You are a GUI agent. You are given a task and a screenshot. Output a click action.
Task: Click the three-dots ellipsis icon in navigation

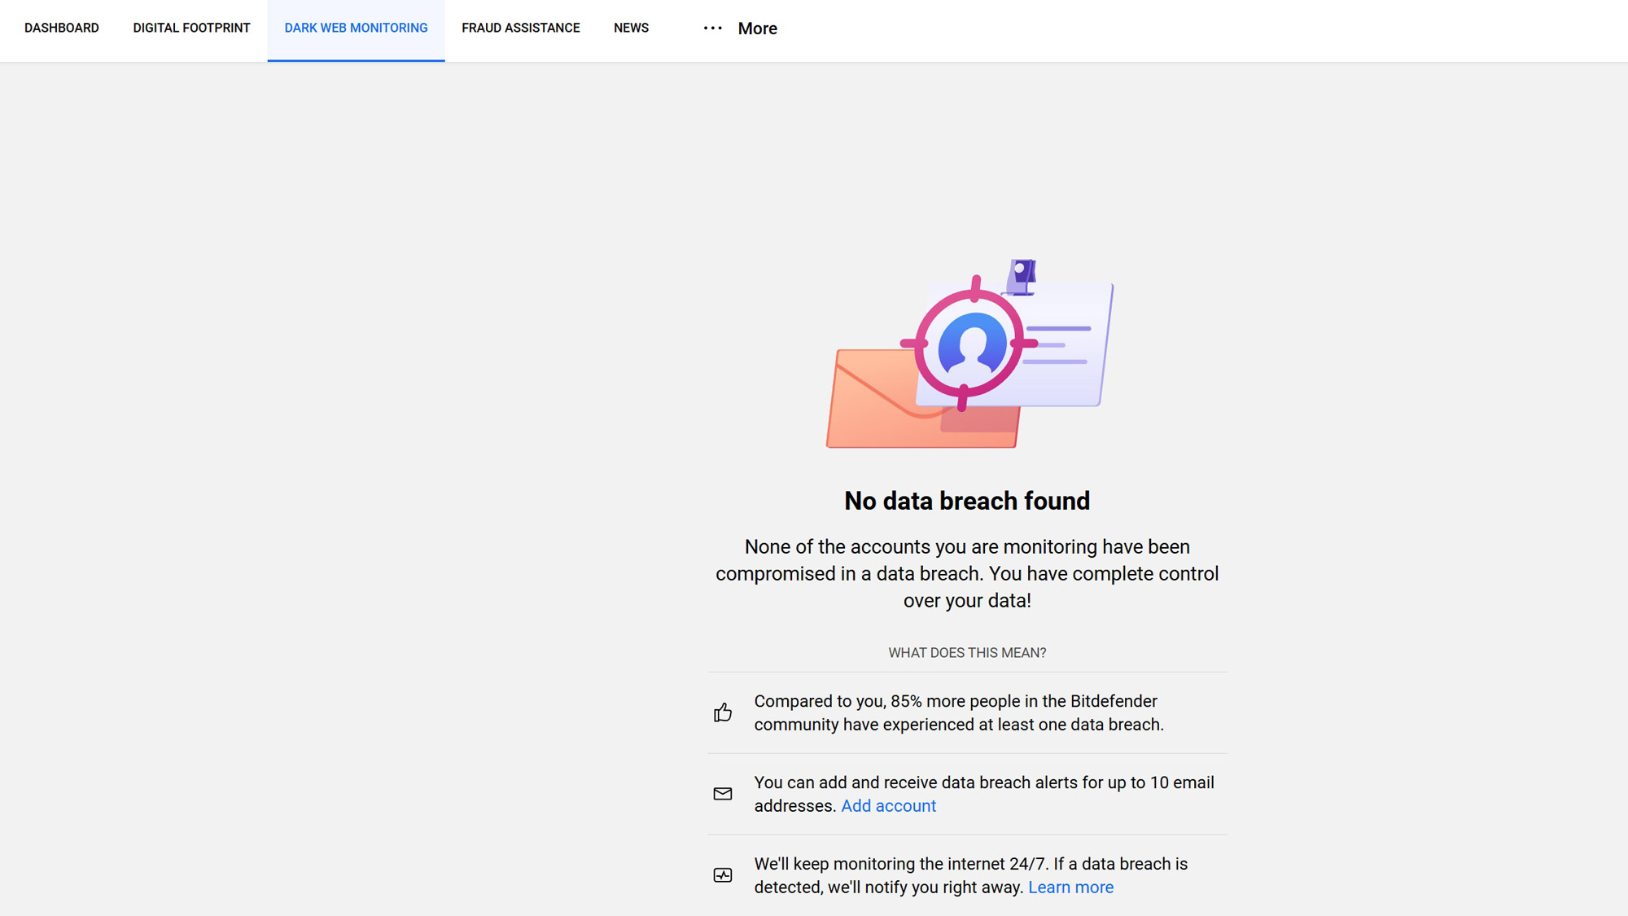tap(712, 28)
